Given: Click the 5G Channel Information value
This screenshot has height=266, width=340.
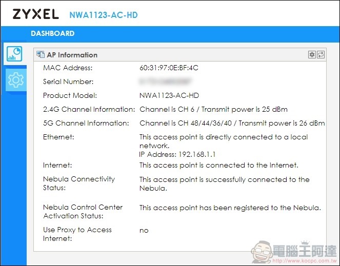Looking at the screenshot, I should click(x=232, y=123).
